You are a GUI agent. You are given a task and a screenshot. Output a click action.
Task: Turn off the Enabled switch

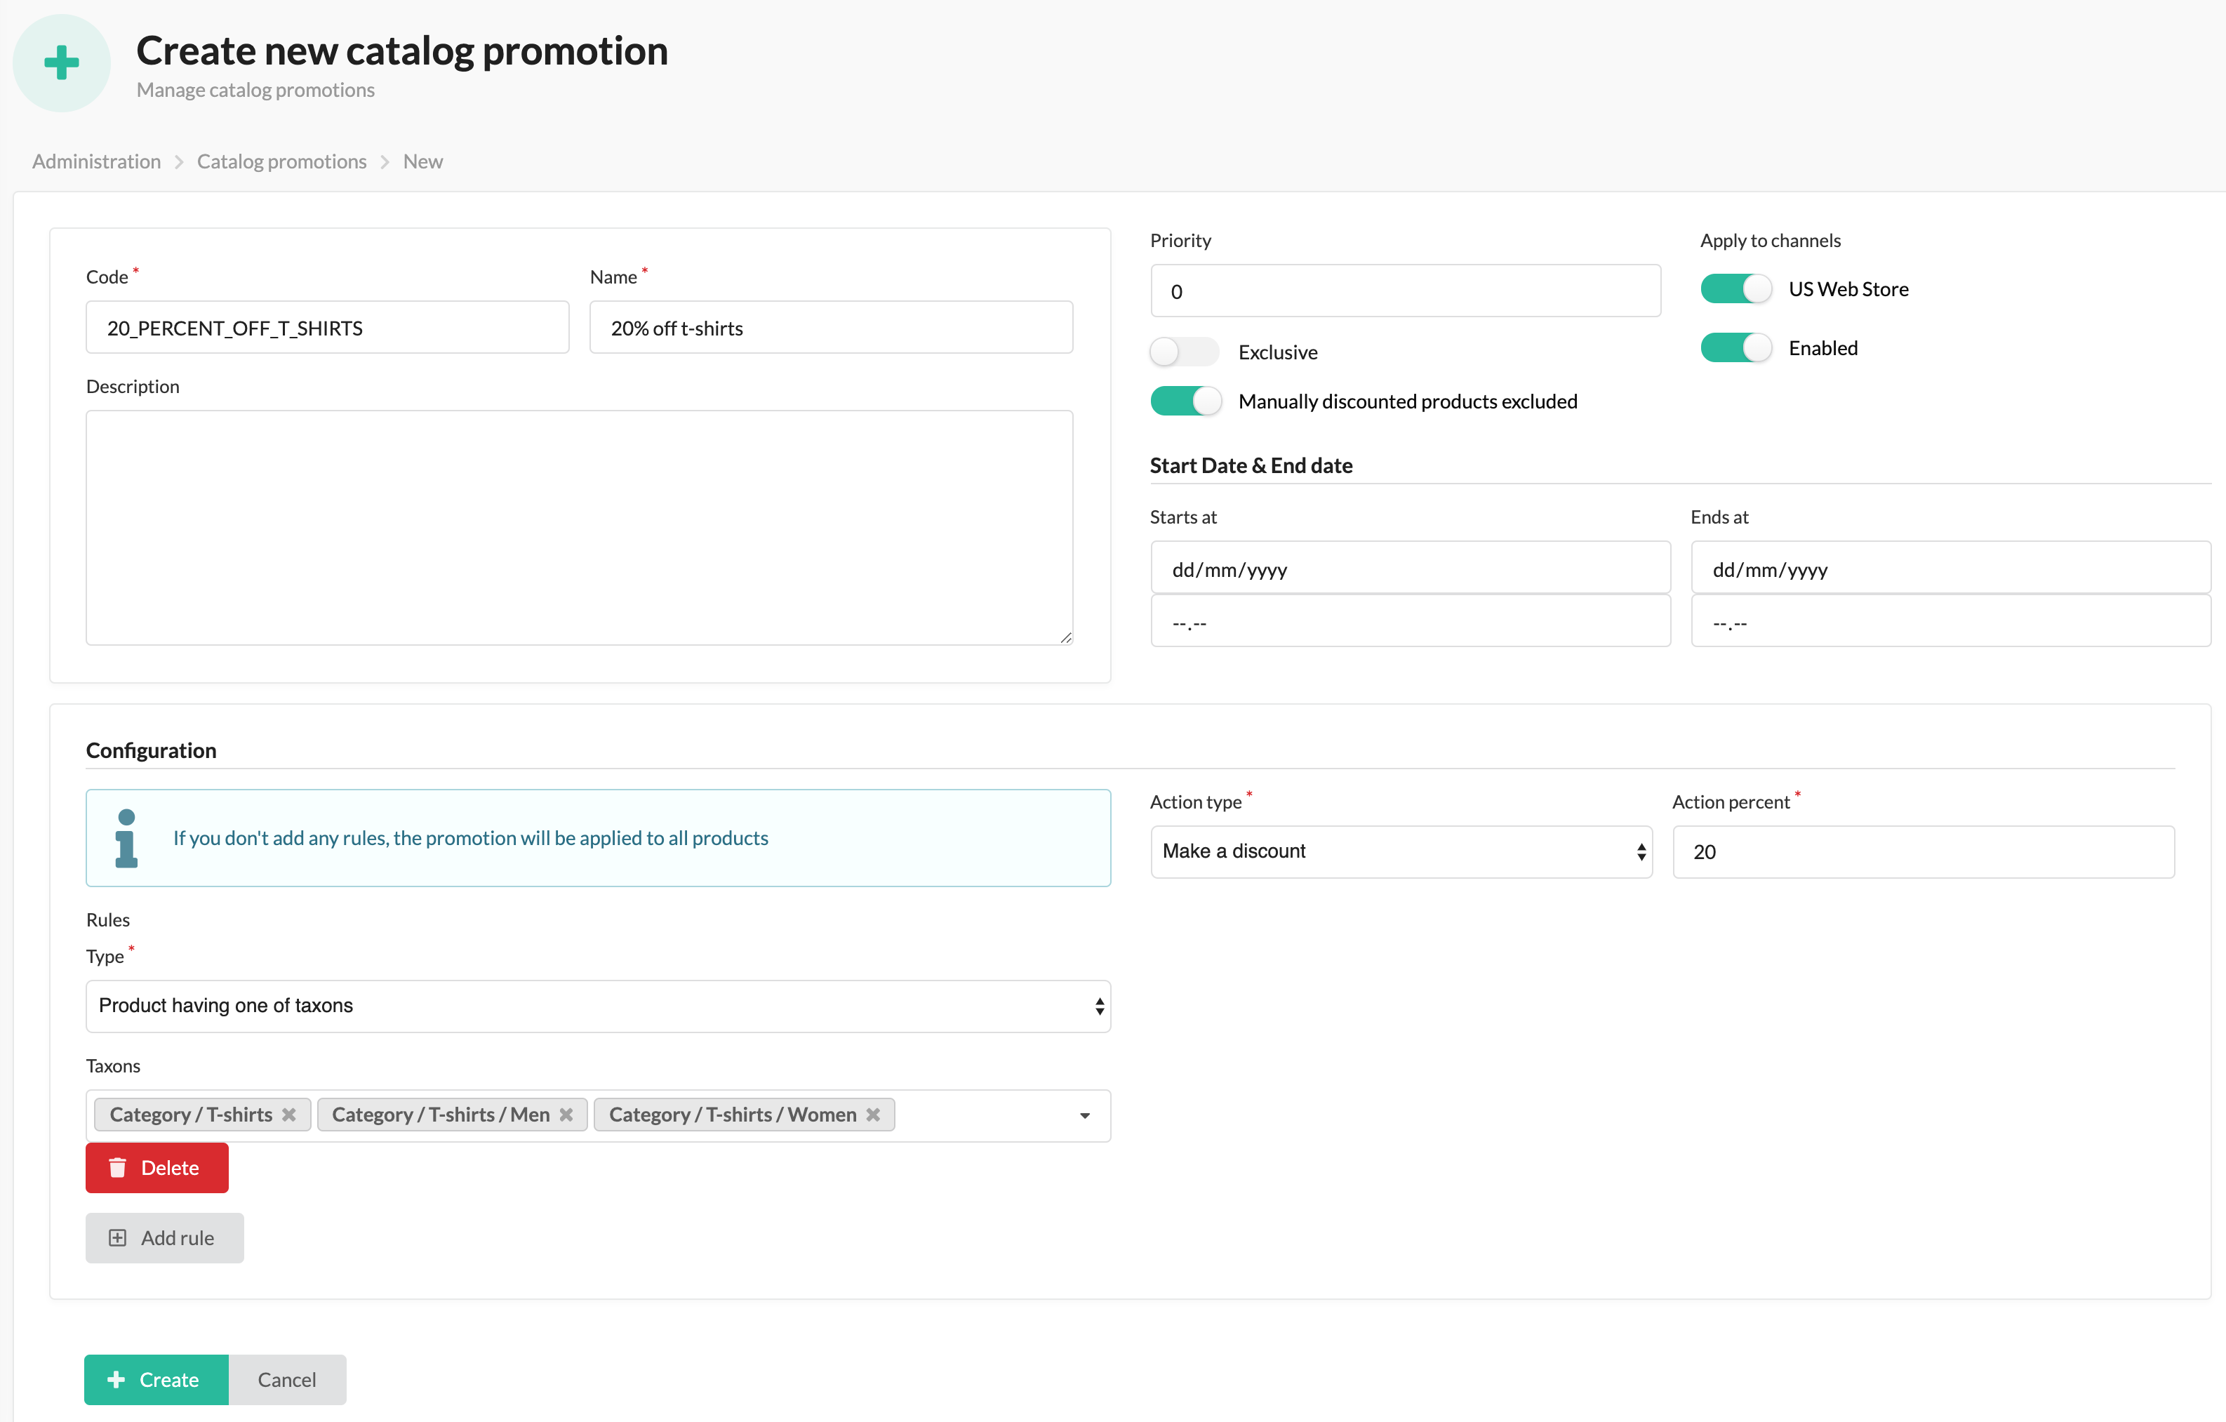1735,349
